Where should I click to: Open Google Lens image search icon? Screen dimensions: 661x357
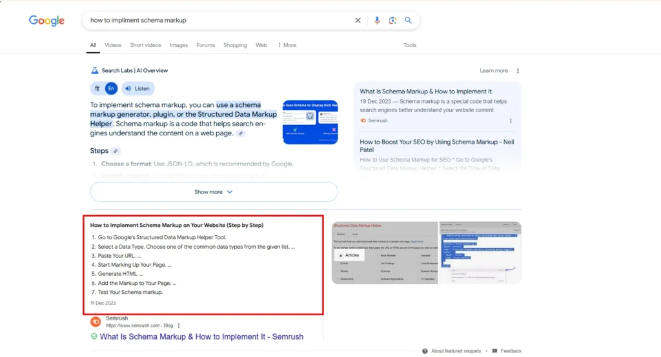tap(392, 20)
